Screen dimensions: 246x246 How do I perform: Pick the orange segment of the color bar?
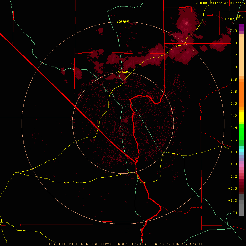pos(241,94)
